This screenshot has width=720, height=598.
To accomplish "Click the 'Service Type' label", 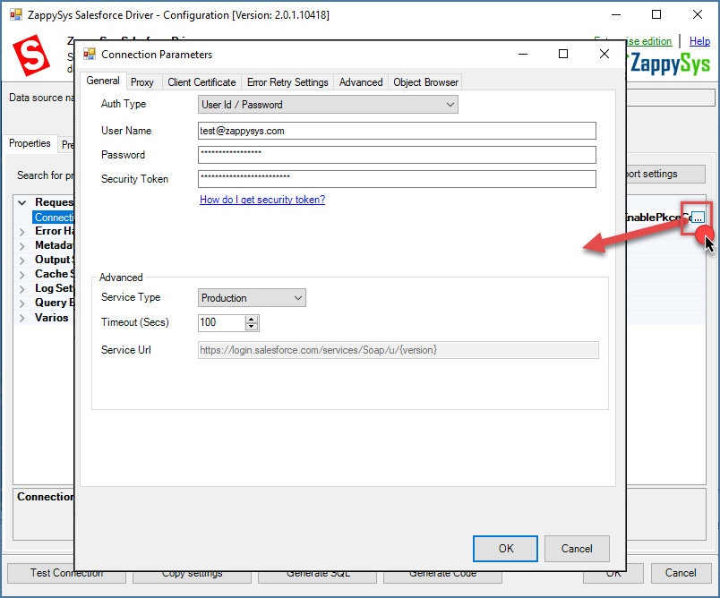I will tap(131, 297).
